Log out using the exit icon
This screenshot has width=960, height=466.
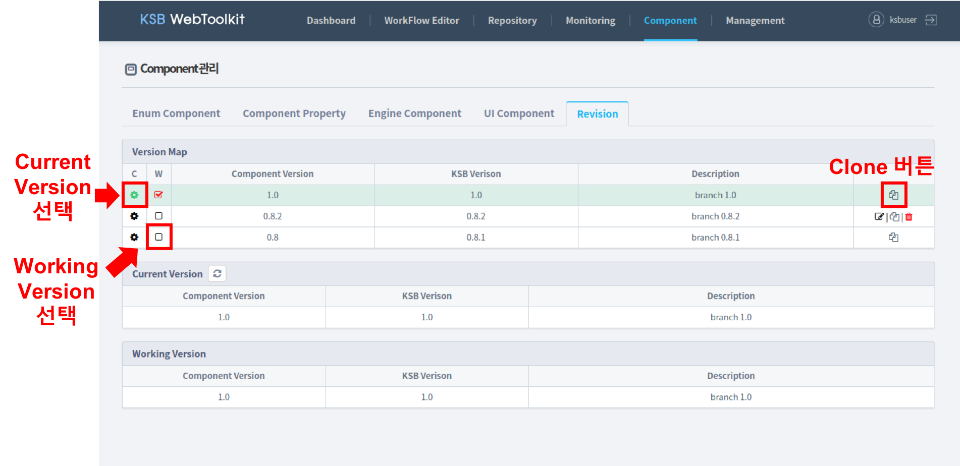pyautogui.click(x=931, y=20)
